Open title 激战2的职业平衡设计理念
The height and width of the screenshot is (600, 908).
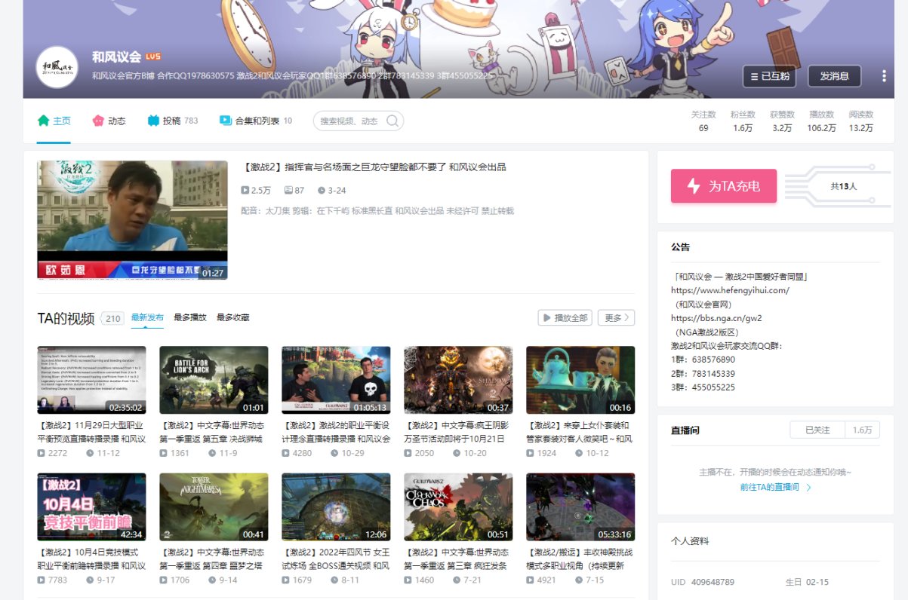tap(336, 432)
